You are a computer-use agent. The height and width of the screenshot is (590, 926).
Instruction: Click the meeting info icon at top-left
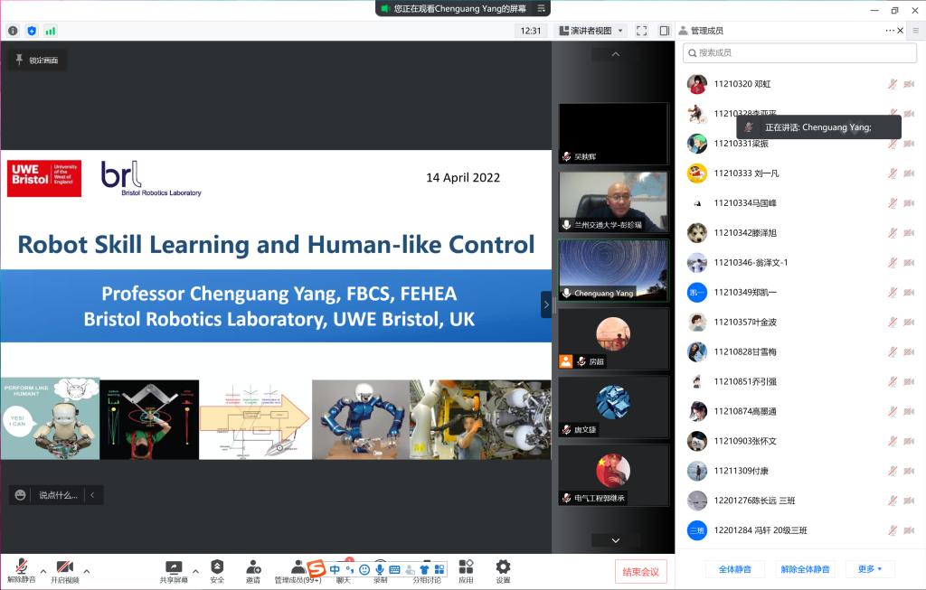pos(13,31)
